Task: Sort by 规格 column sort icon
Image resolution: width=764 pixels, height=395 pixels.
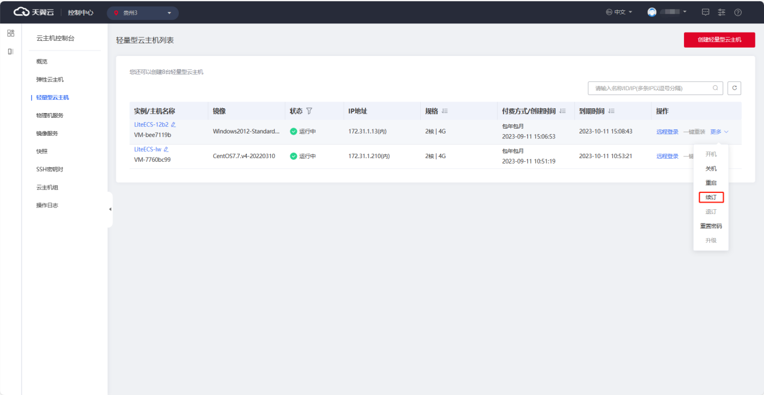Action: tap(445, 111)
